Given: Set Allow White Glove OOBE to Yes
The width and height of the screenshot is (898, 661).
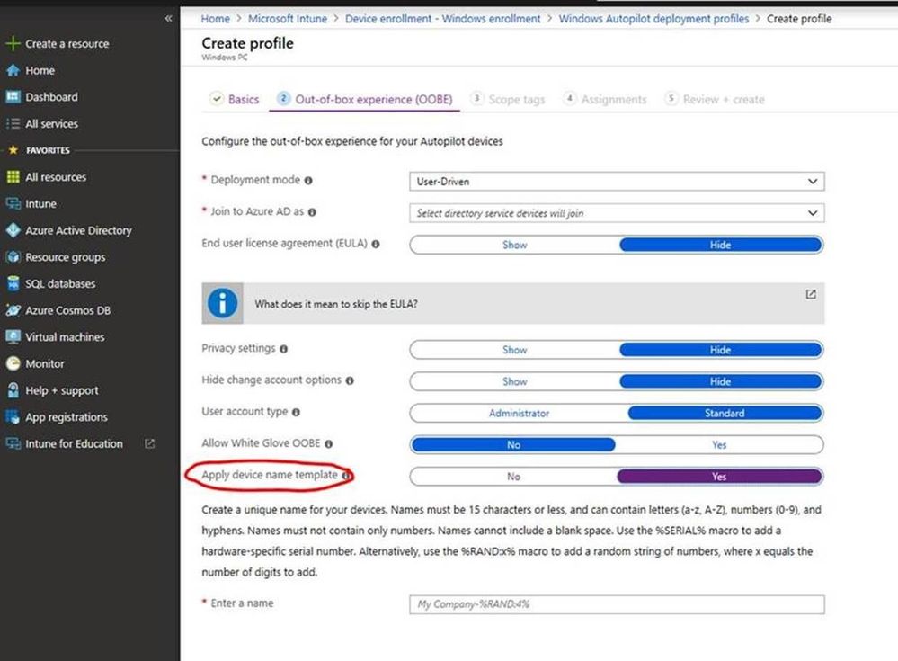Looking at the screenshot, I should [x=719, y=444].
